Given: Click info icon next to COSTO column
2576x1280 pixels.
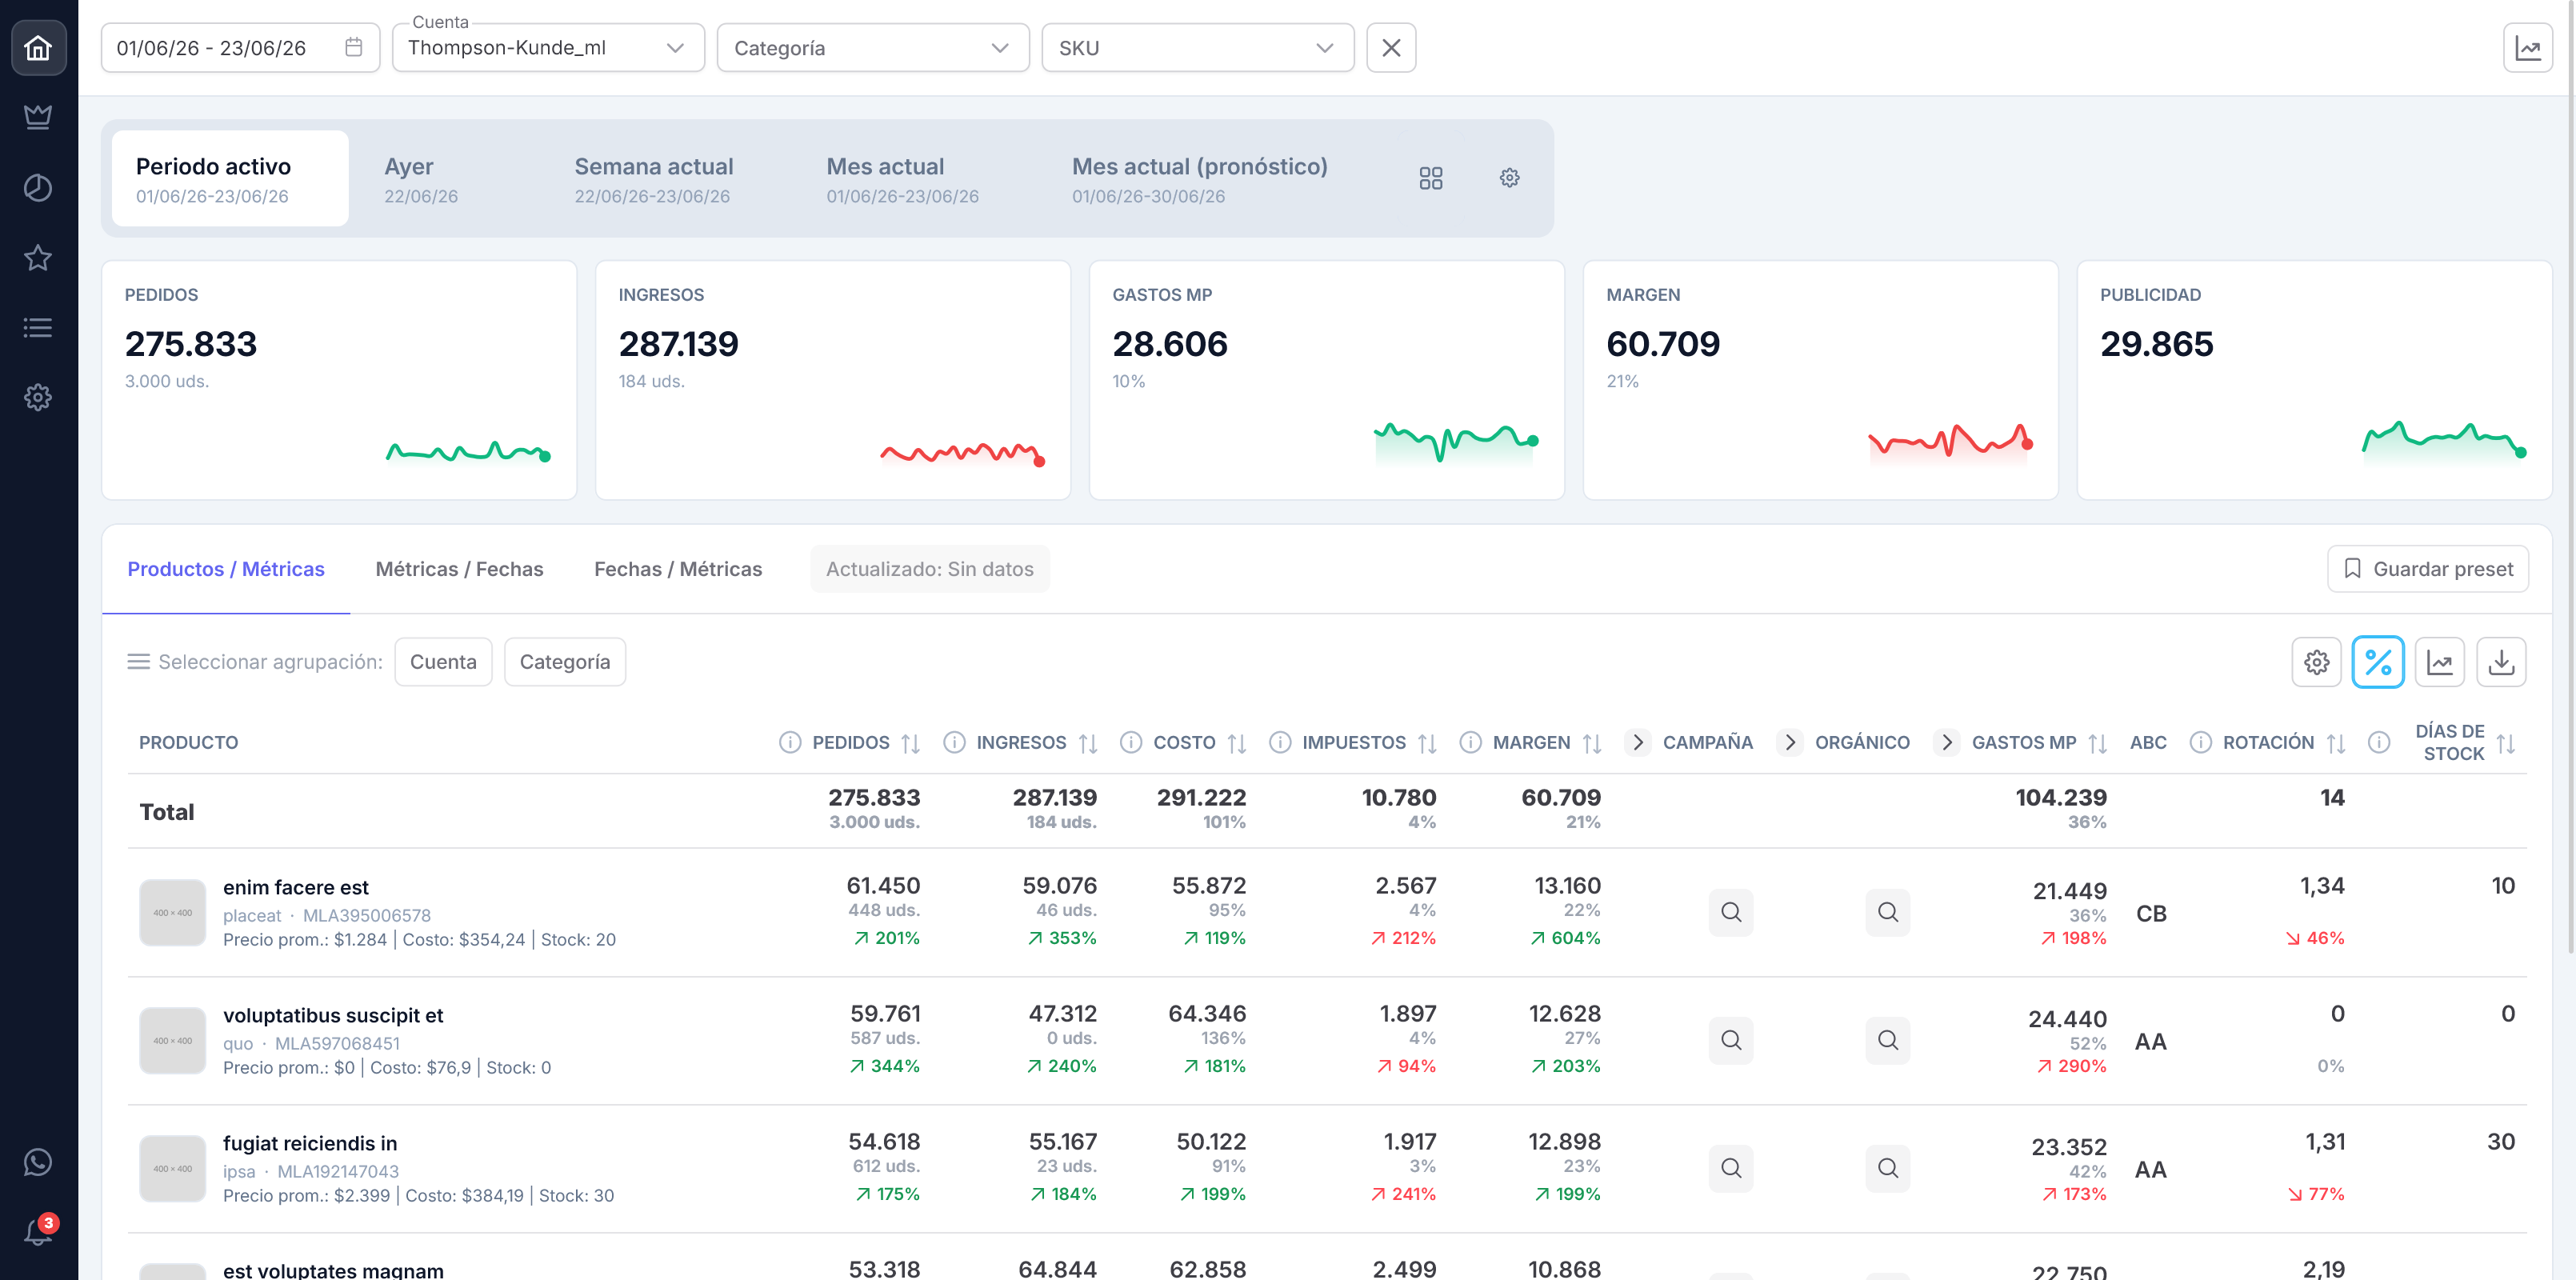Looking at the screenshot, I should coord(1131,742).
